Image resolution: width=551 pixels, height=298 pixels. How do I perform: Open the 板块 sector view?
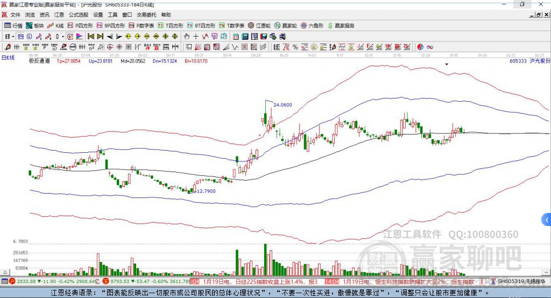[35, 26]
